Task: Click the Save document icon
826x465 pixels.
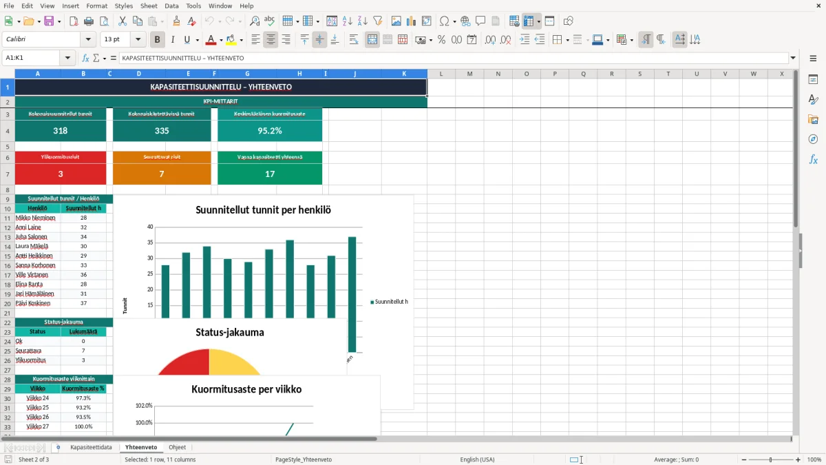Action: point(49,21)
